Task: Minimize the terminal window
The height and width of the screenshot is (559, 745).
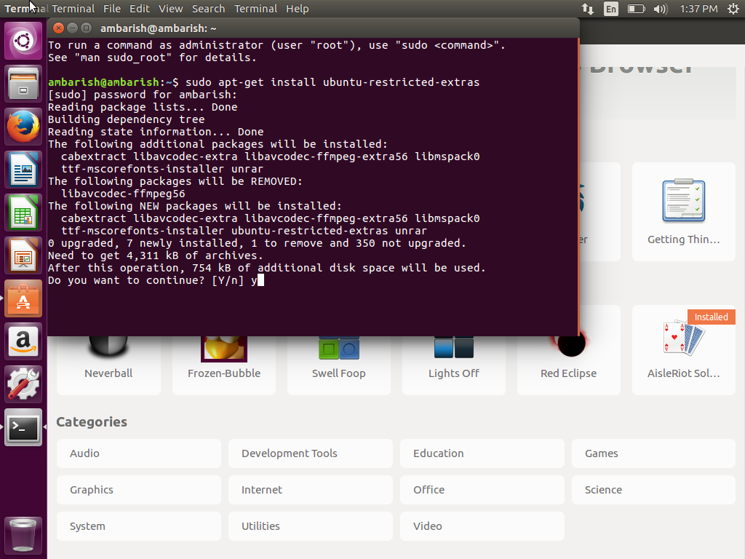Action: (72, 28)
